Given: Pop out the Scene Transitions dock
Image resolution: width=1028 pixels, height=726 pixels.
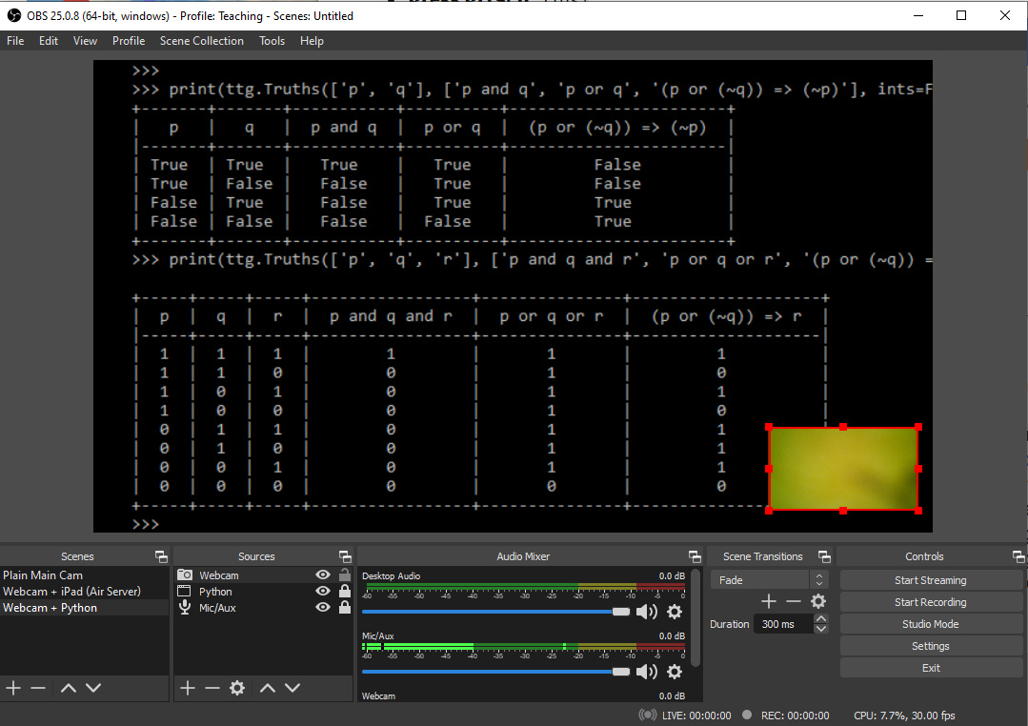Looking at the screenshot, I should tap(824, 556).
